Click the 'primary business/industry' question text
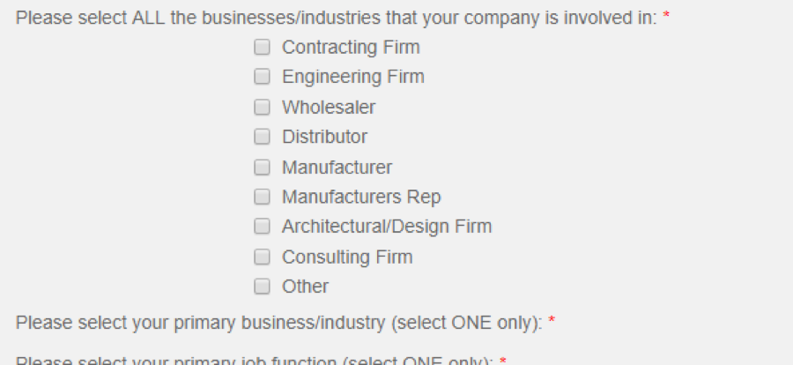Screen dimensions: 793x365 coord(279,323)
